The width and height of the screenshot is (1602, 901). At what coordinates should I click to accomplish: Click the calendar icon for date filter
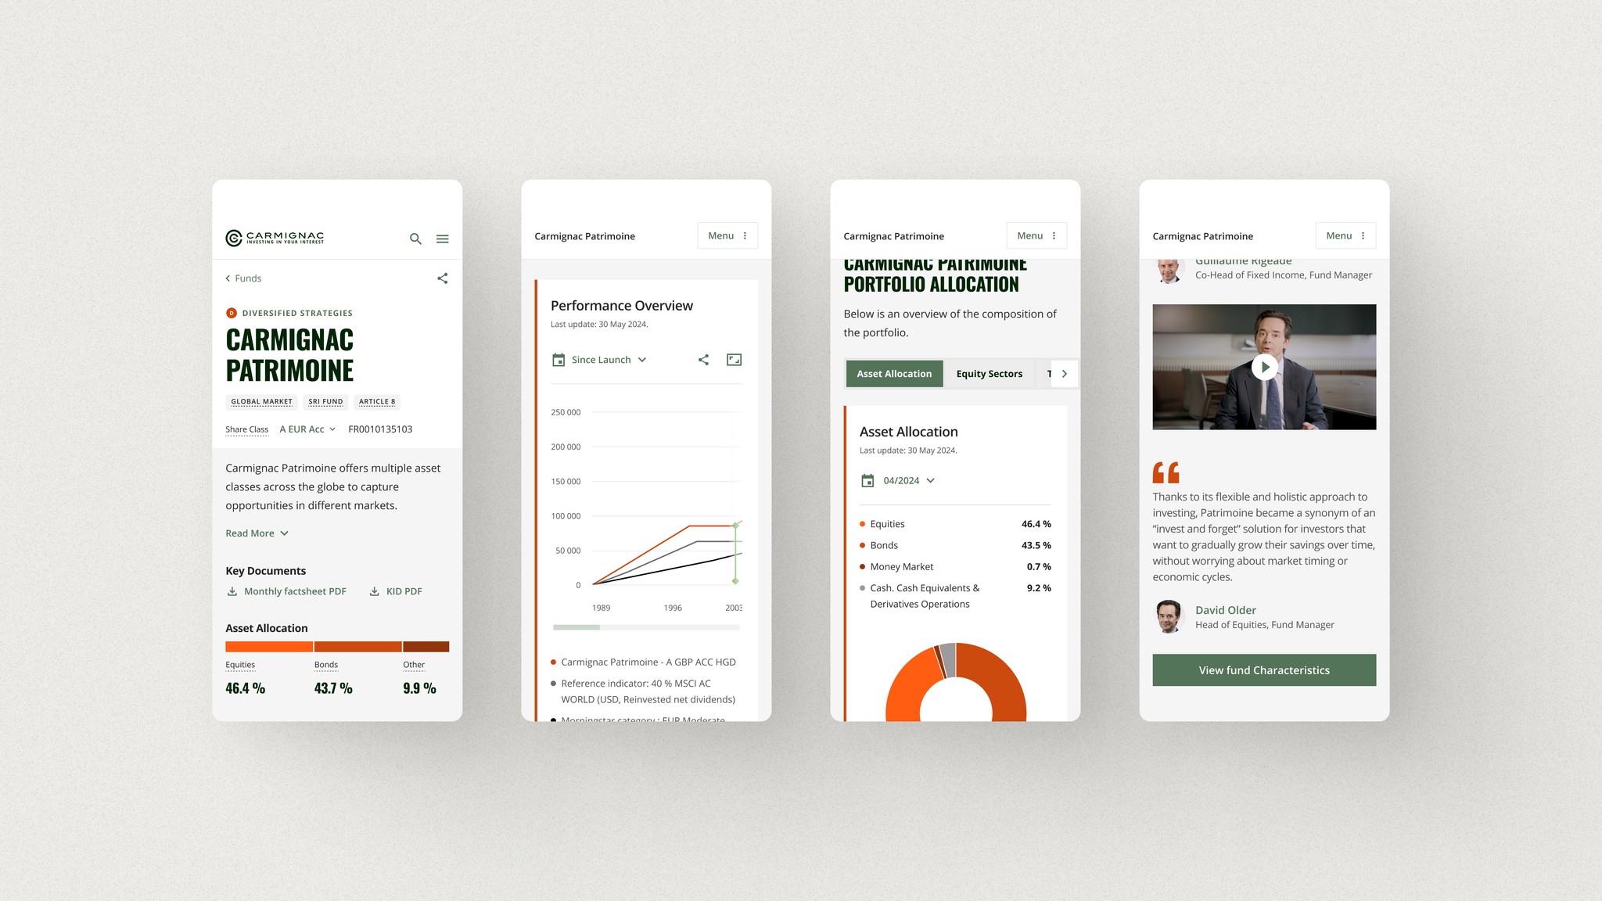557,360
